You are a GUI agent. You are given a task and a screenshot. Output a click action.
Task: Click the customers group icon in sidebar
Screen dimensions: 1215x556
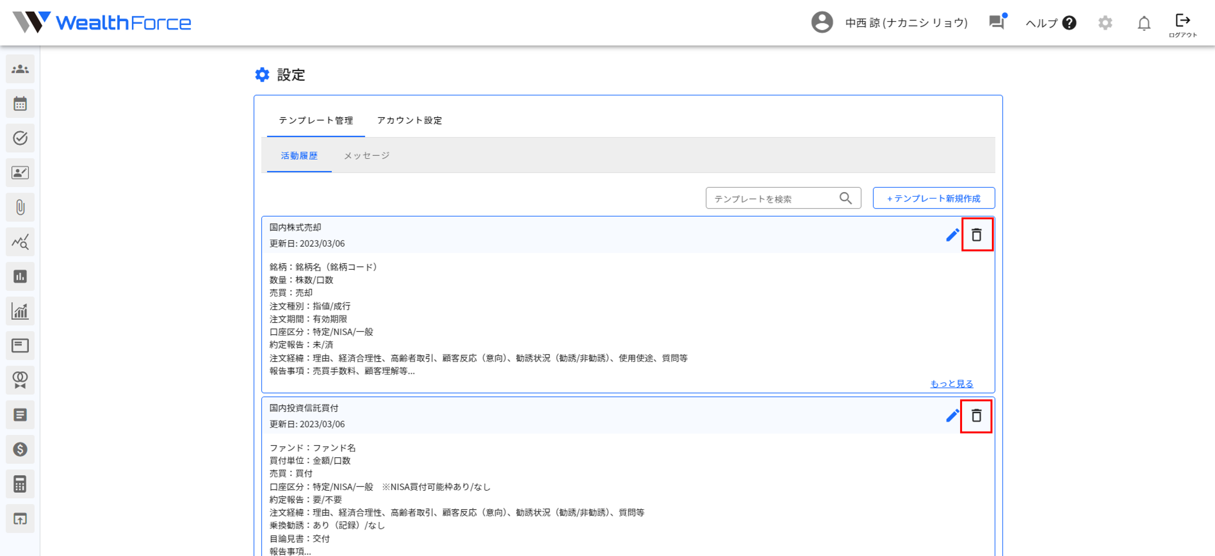(20, 69)
